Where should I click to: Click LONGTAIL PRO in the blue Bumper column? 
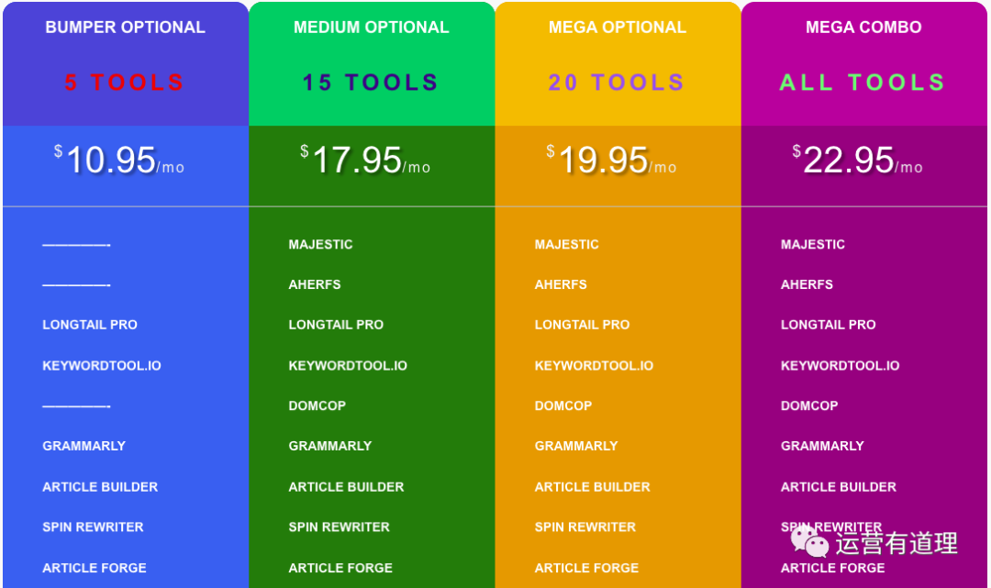coord(90,325)
